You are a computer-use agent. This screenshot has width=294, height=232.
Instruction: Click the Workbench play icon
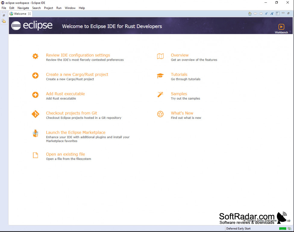[x=281, y=27]
